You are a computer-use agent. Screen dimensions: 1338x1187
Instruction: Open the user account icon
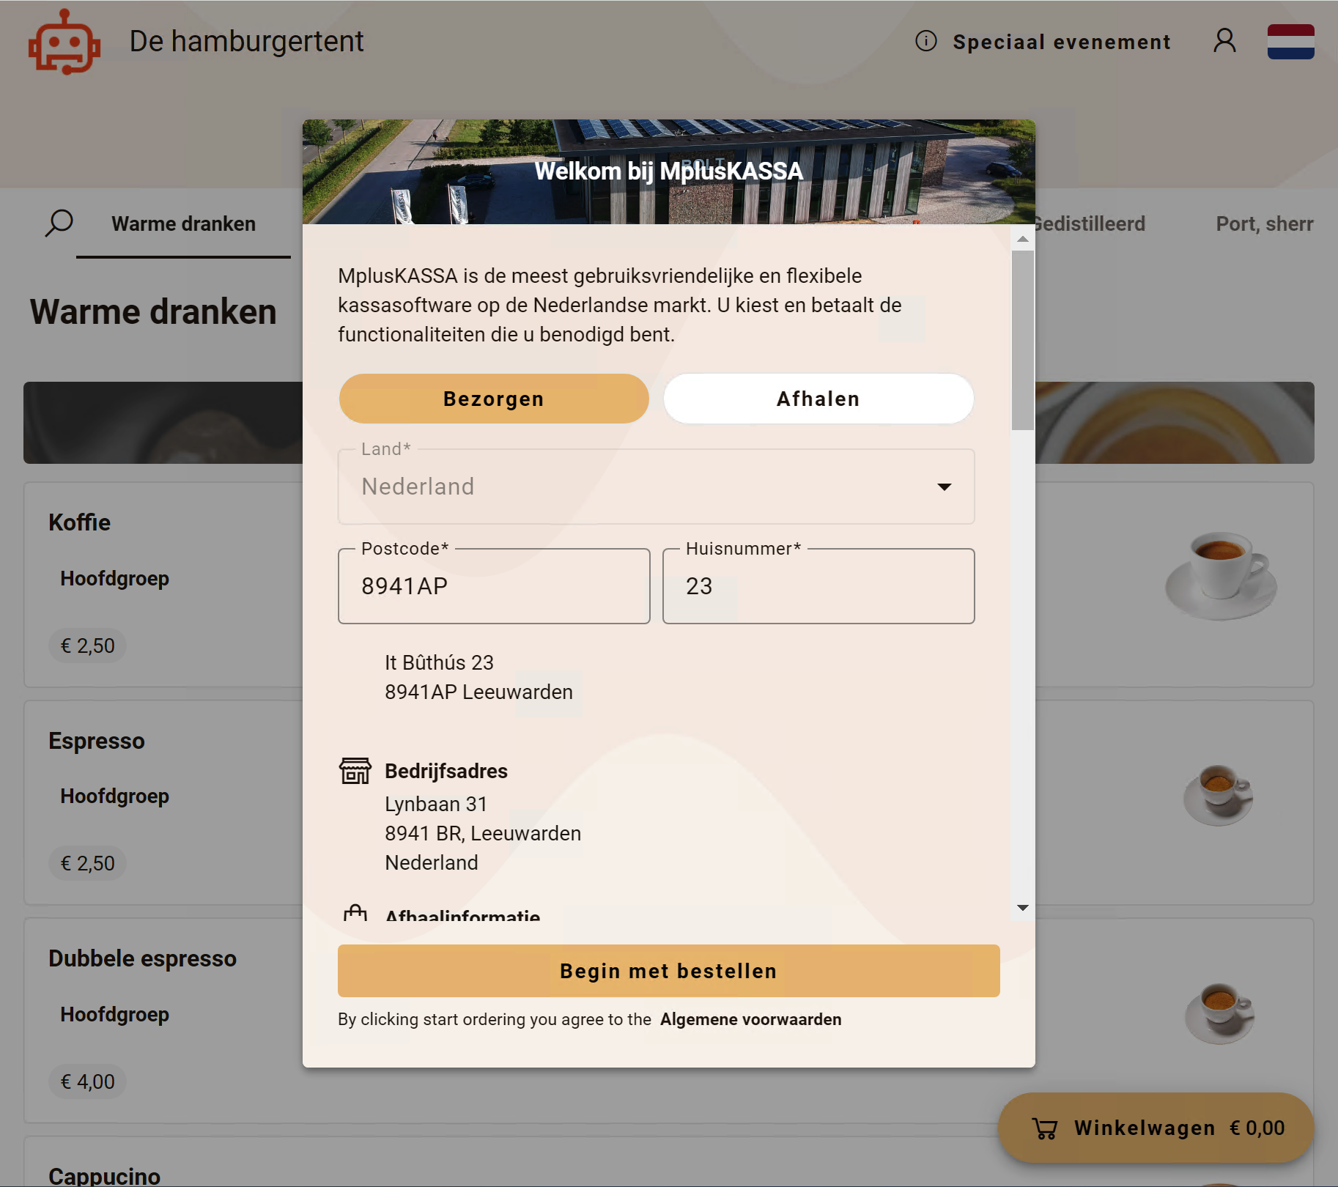coord(1224,41)
